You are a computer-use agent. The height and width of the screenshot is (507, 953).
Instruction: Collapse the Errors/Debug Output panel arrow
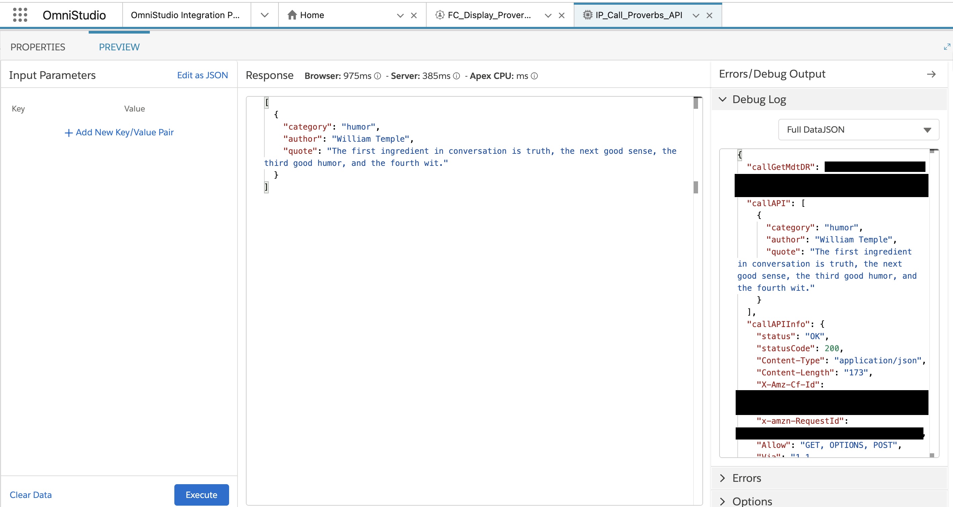pyautogui.click(x=931, y=74)
